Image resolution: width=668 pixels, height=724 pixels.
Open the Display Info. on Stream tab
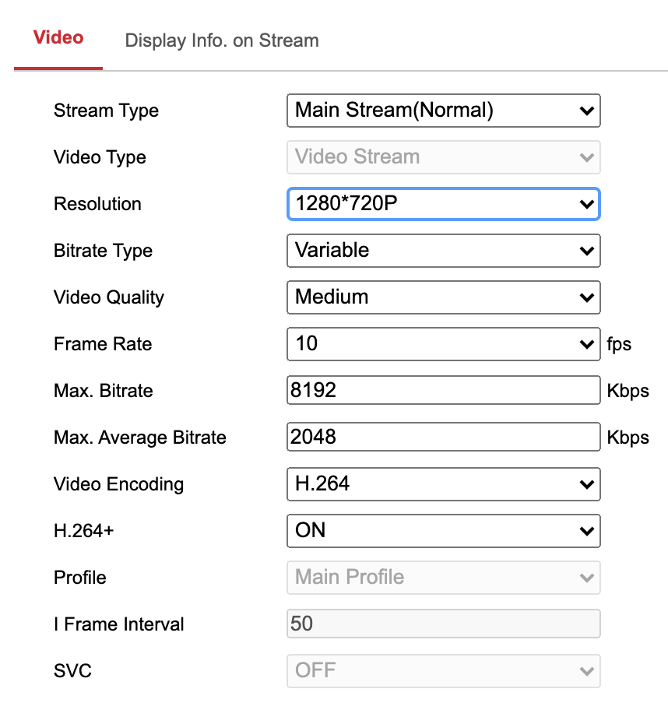coord(222,40)
